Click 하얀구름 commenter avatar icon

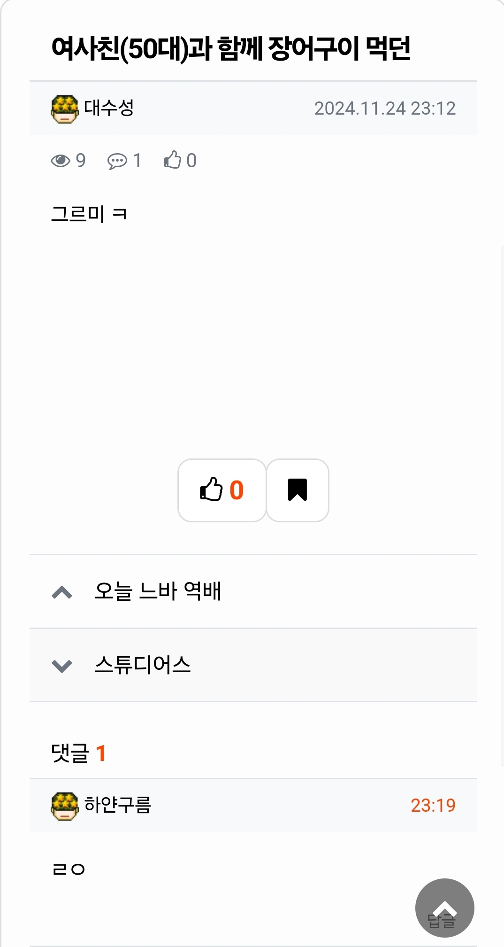(64, 806)
